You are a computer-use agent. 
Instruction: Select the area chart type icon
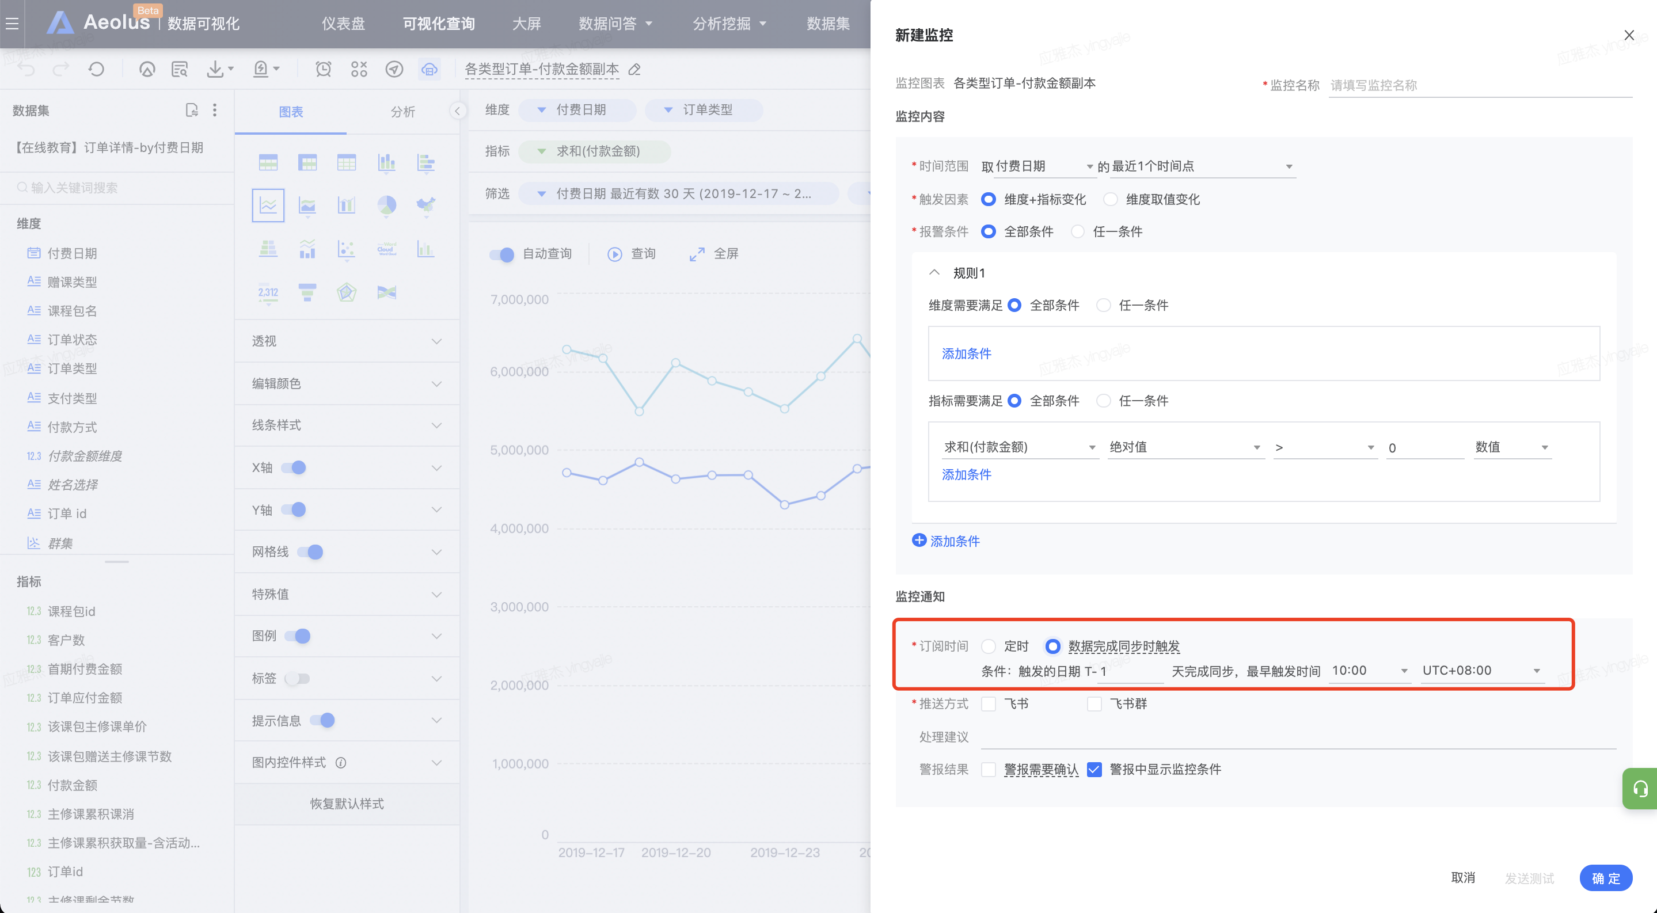[x=307, y=206]
